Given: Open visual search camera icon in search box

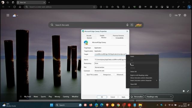Looking at the screenshot, I should pos(132,25).
